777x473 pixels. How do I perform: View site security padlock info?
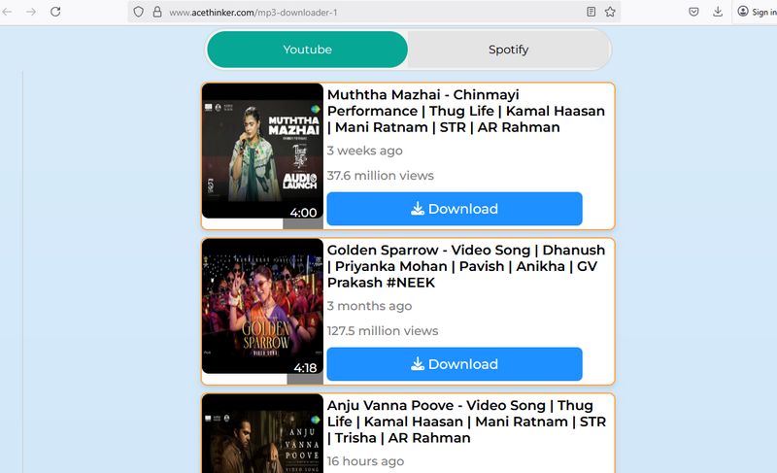pyautogui.click(x=157, y=12)
